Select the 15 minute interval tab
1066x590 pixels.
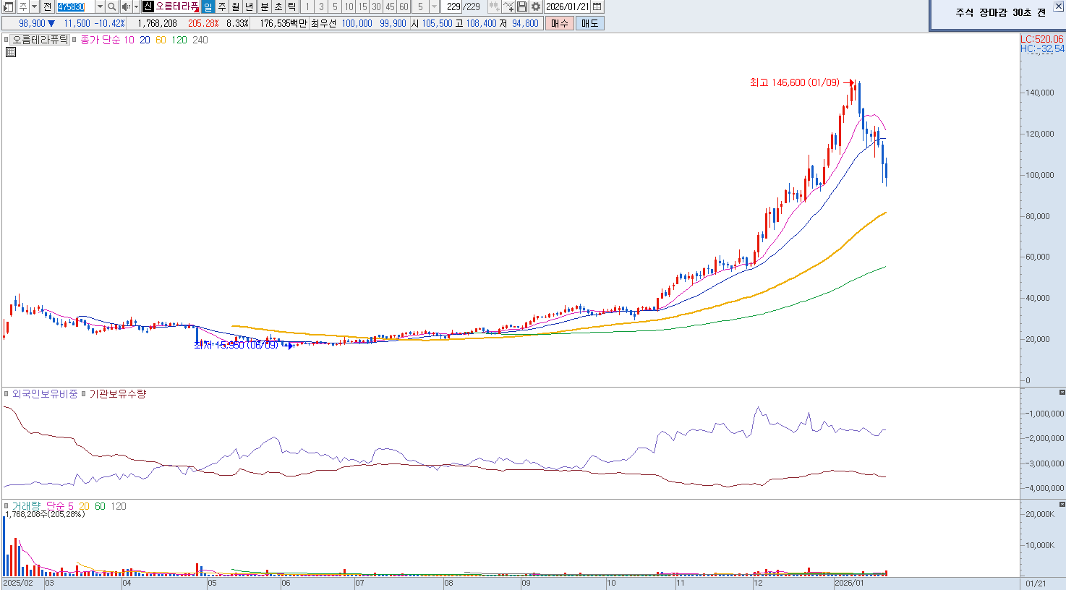[x=362, y=7]
